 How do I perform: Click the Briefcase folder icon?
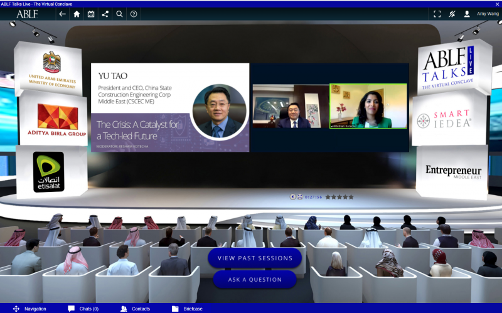coord(175,309)
